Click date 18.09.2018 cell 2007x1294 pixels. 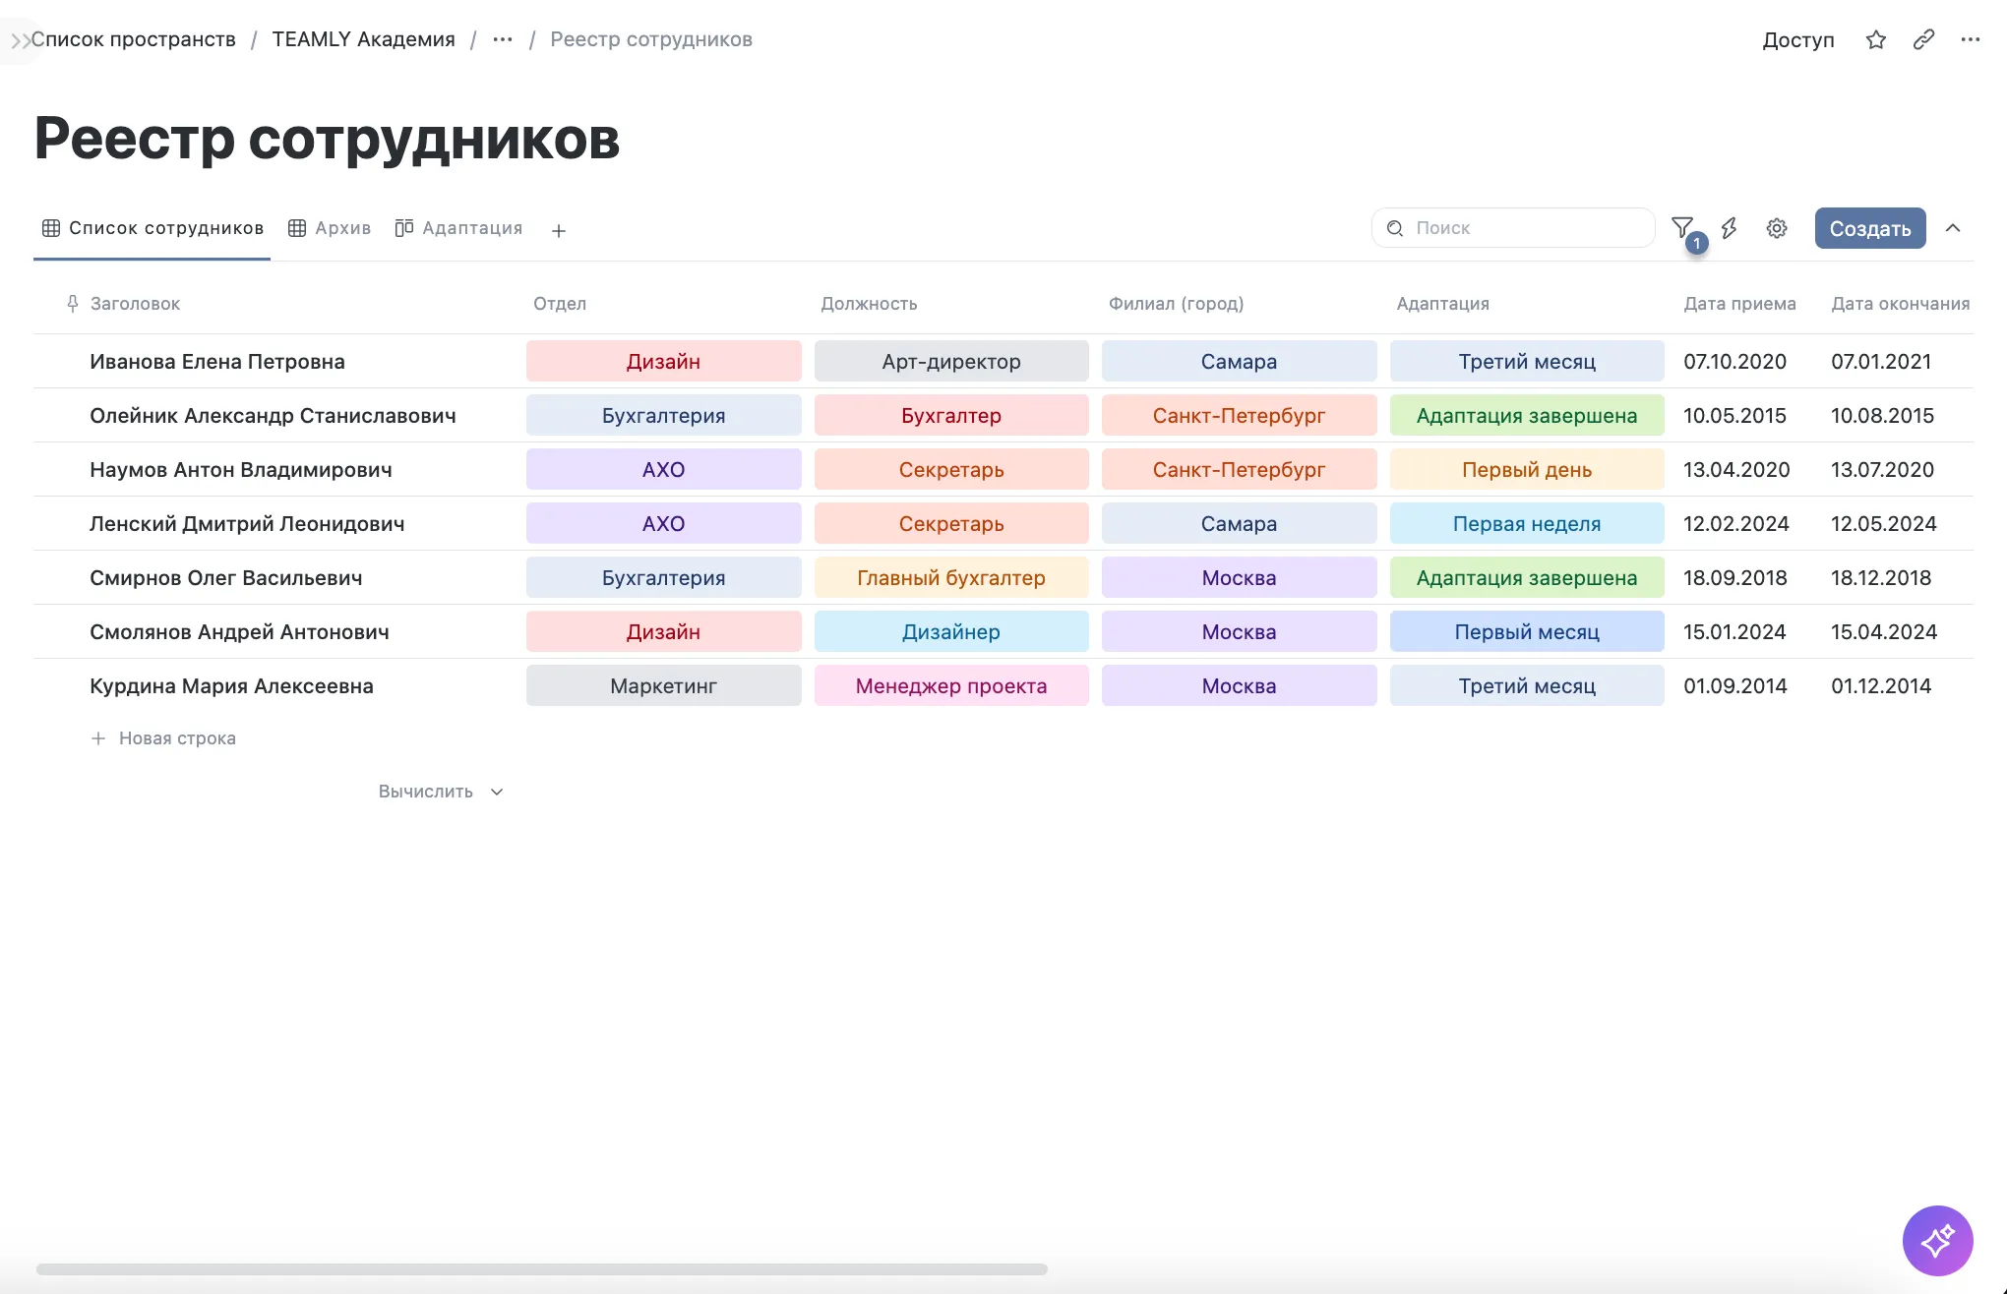click(x=1734, y=578)
